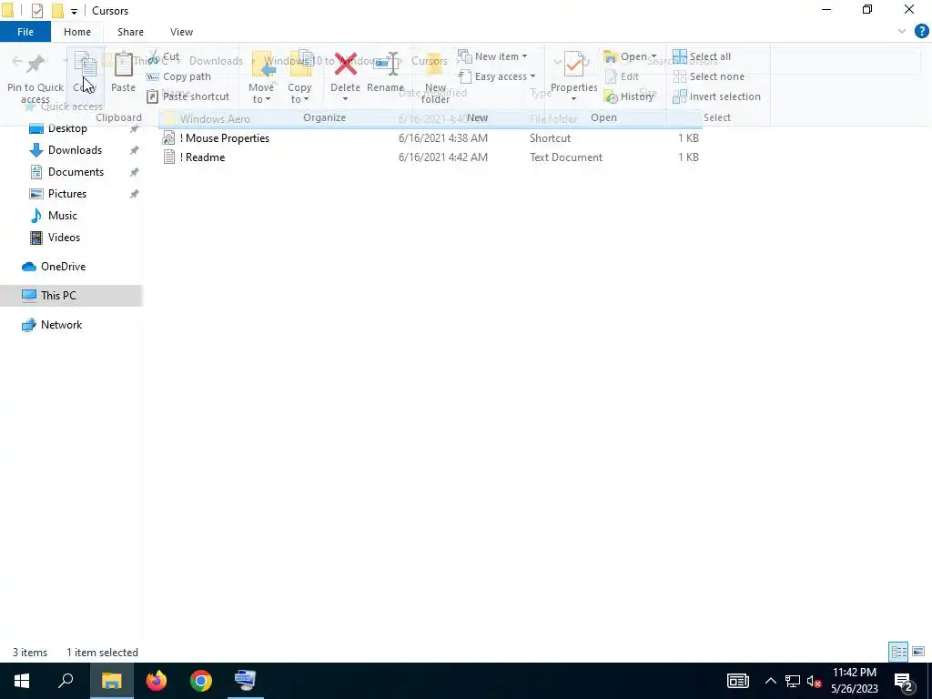932x699 pixels.
Task: Collapse the ribbon with the chevron
Action: (x=902, y=32)
